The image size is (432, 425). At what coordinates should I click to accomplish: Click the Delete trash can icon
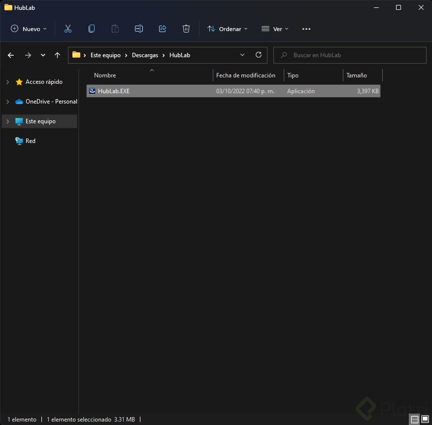click(186, 29)
